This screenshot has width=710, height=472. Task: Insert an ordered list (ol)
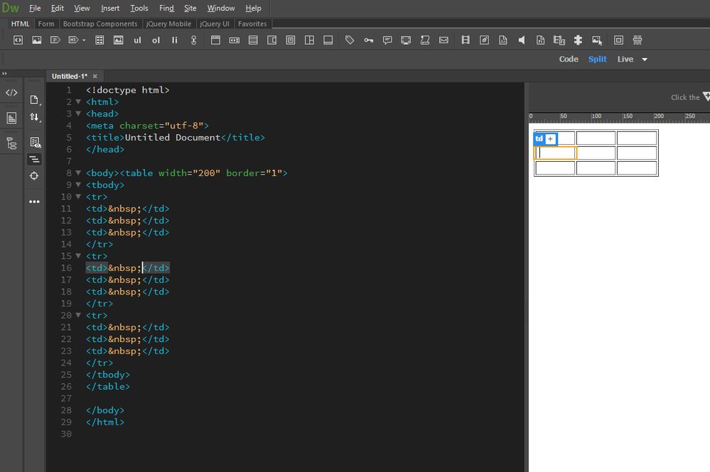coord(156,40)
